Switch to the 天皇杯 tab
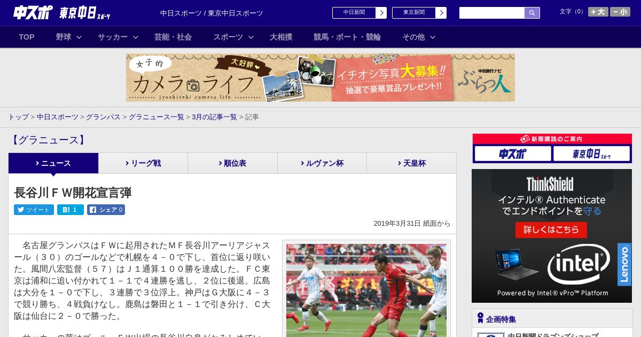The image size is (641, 337). pyautogui.click(x=411, y=163)
